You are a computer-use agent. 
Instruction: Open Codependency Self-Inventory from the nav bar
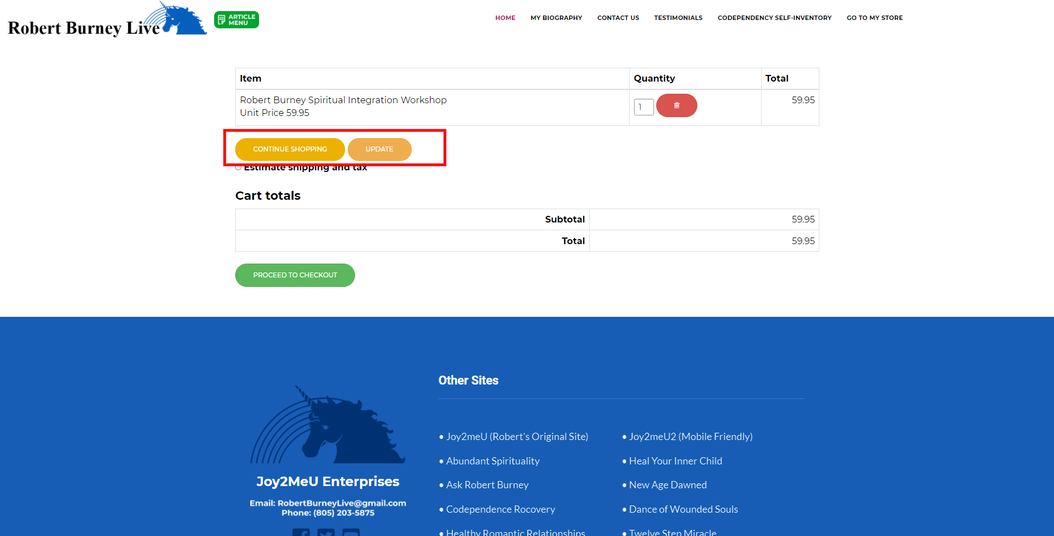tap(774, 18)
